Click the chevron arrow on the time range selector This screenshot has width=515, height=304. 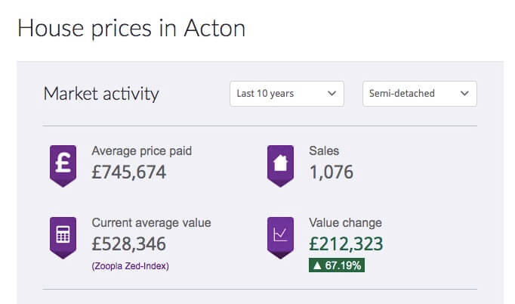[x=331, y=94]
